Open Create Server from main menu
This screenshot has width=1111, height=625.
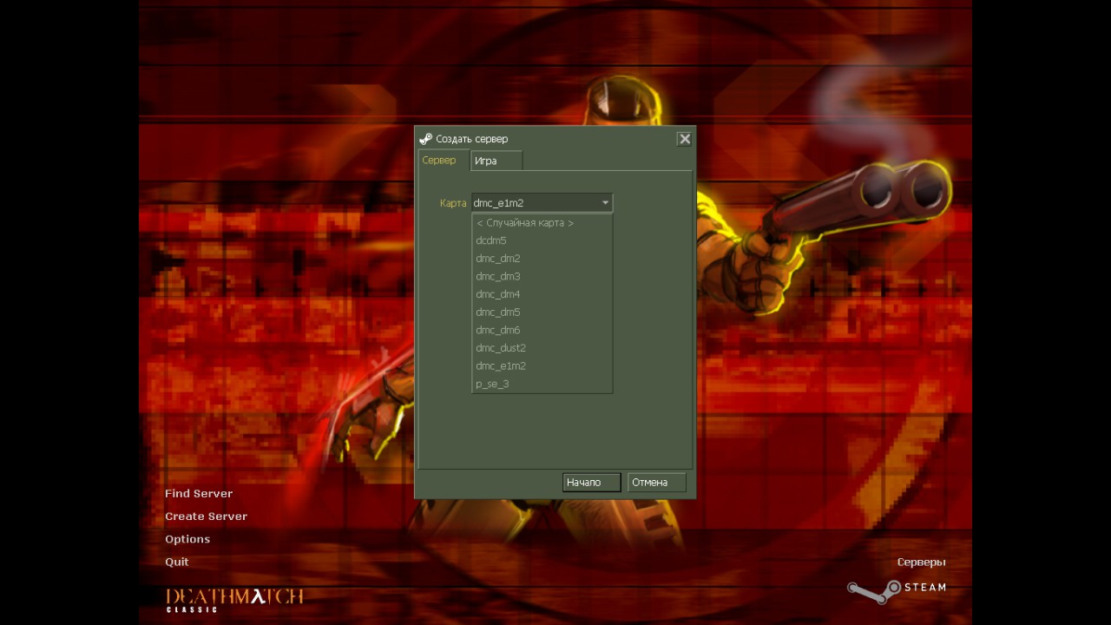[x=207, y=516]
